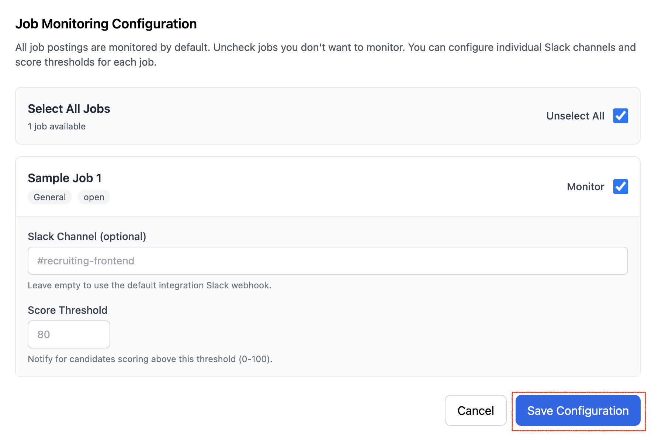The height and width of the screenshot is (441, 655).
Task: Click empty space in Select All Jobs card
Action: (325, 116)
